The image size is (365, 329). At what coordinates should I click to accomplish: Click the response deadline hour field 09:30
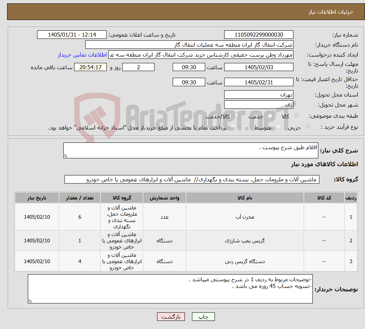pyautogui.click(x=189, y=67)
